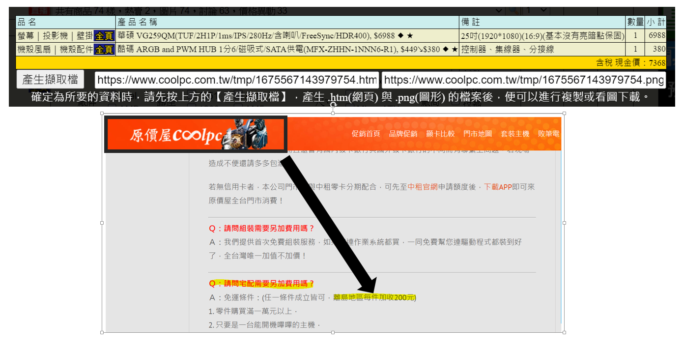
Task: Click the 備註 column header
Action: pyautogui.click(x=543, y=23)
